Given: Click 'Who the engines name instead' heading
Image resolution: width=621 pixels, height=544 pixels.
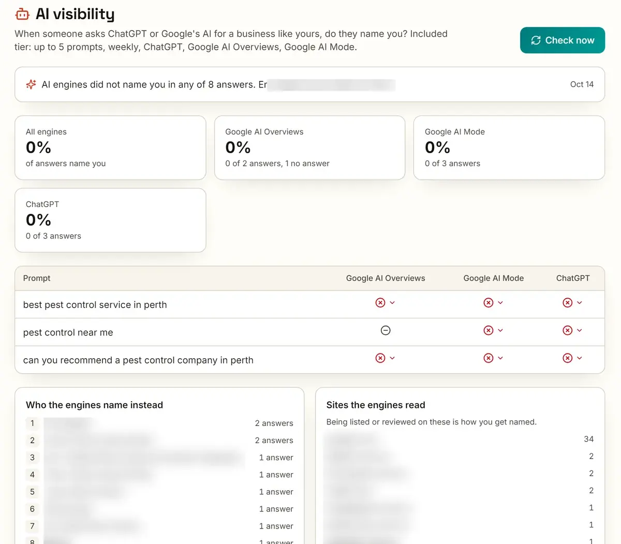Looking at the screenshot, I should point(94,405).
